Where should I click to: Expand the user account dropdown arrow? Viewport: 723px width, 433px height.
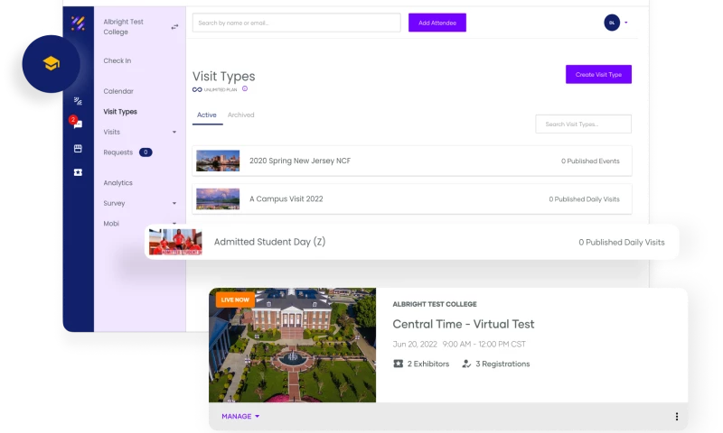625,23
